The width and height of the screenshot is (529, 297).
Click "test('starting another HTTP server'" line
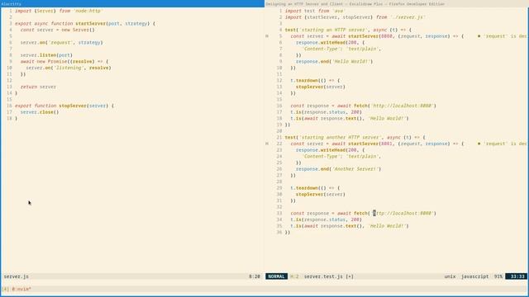coord(355,138)
